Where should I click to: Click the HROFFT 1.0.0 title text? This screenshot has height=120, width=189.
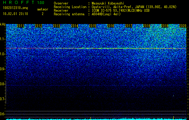[x=24, y=2]
